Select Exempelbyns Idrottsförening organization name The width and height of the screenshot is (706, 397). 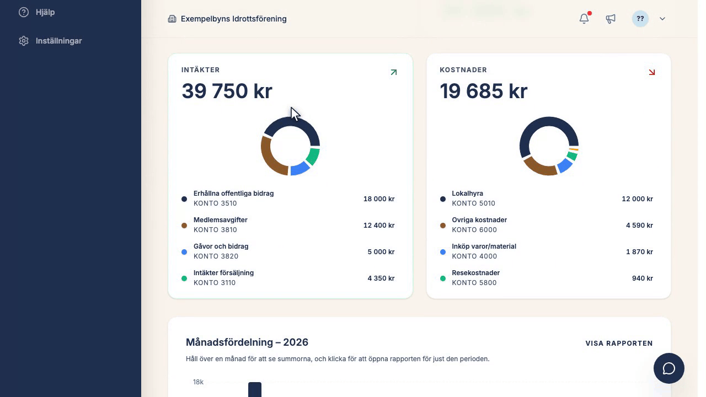(234, 19)
